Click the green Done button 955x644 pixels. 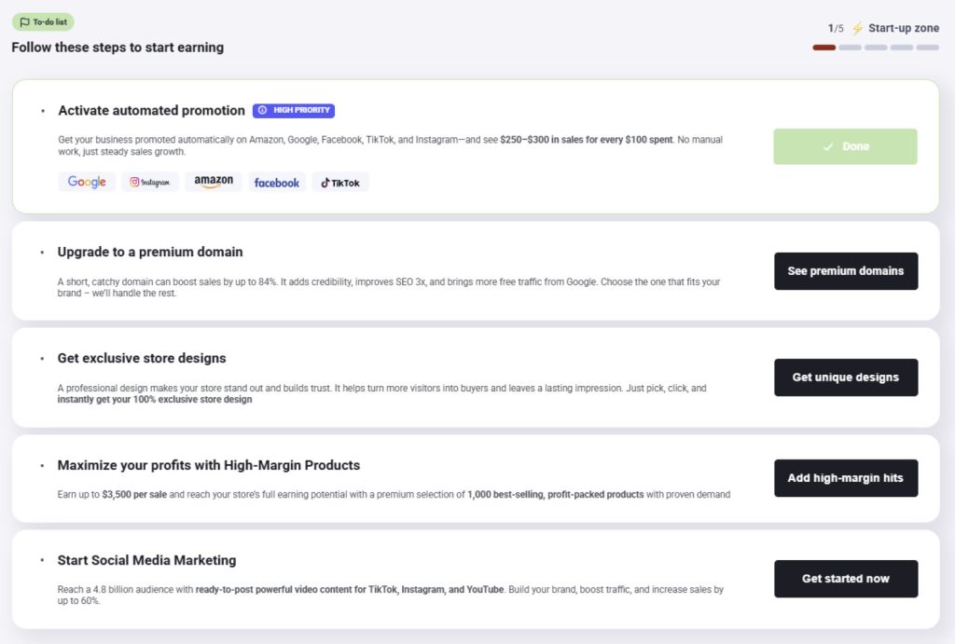point(845,146)
